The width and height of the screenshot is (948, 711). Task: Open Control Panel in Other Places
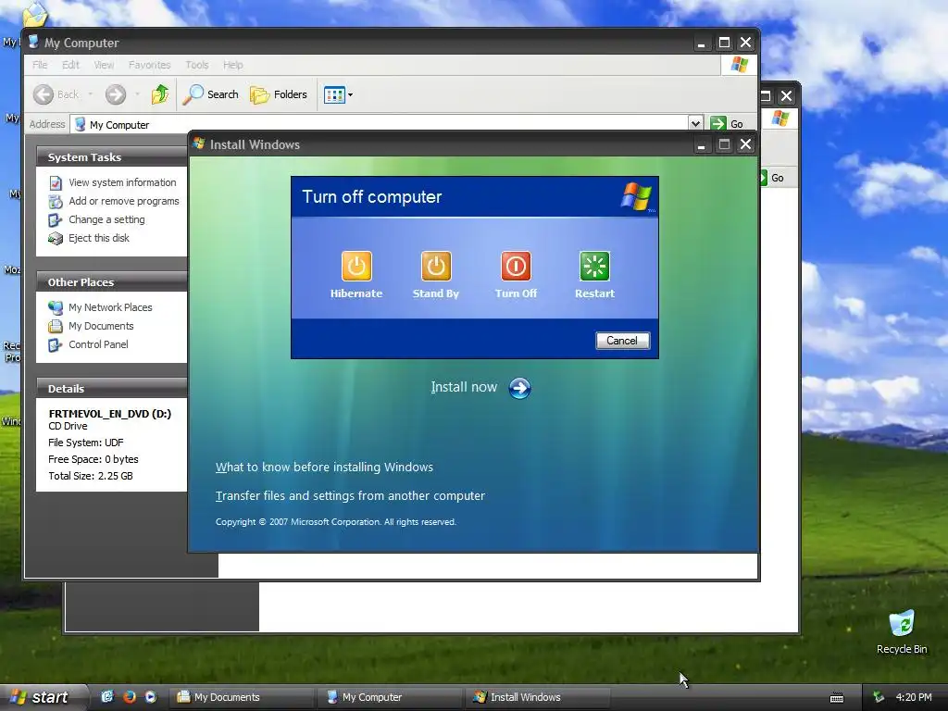click(98, 344)
